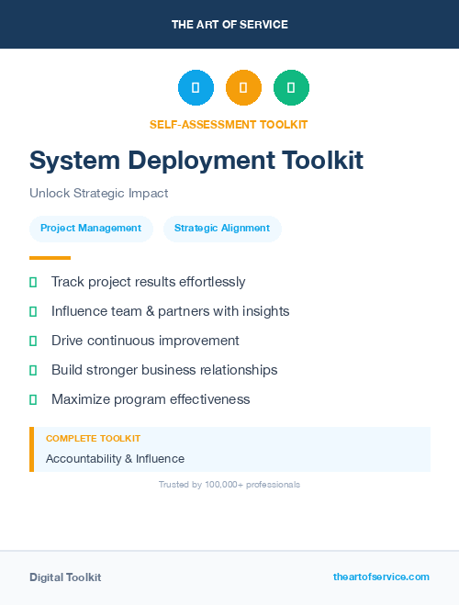
Task: Click the blue circle icon
Action: click(x=196, y=87)
